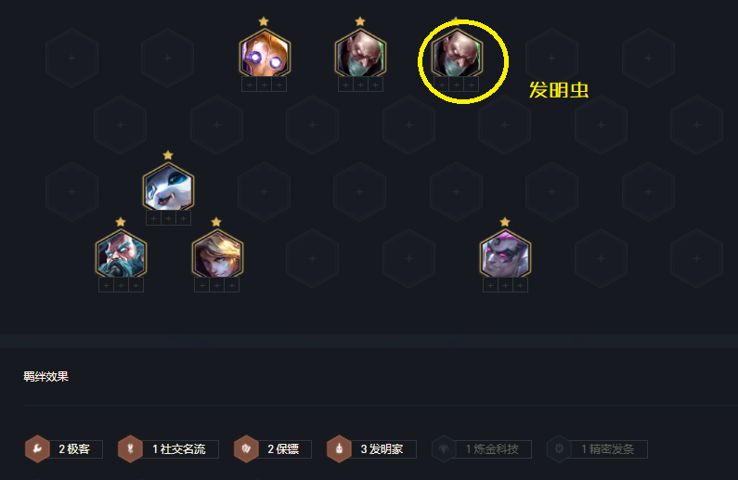738x480 pixels.
Task: Open the inactive 1 精密发条 trait badge
Action: point(597,449)
